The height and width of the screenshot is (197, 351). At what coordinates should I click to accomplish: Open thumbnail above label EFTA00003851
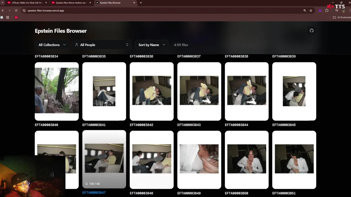294,160
